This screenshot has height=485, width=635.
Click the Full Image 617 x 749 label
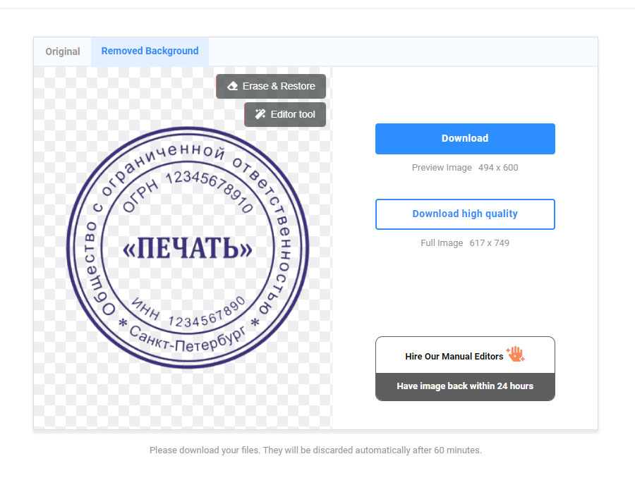465,243
